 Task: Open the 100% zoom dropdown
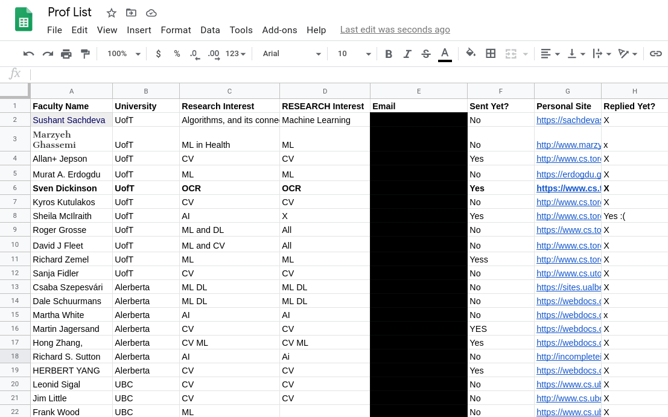124,54
